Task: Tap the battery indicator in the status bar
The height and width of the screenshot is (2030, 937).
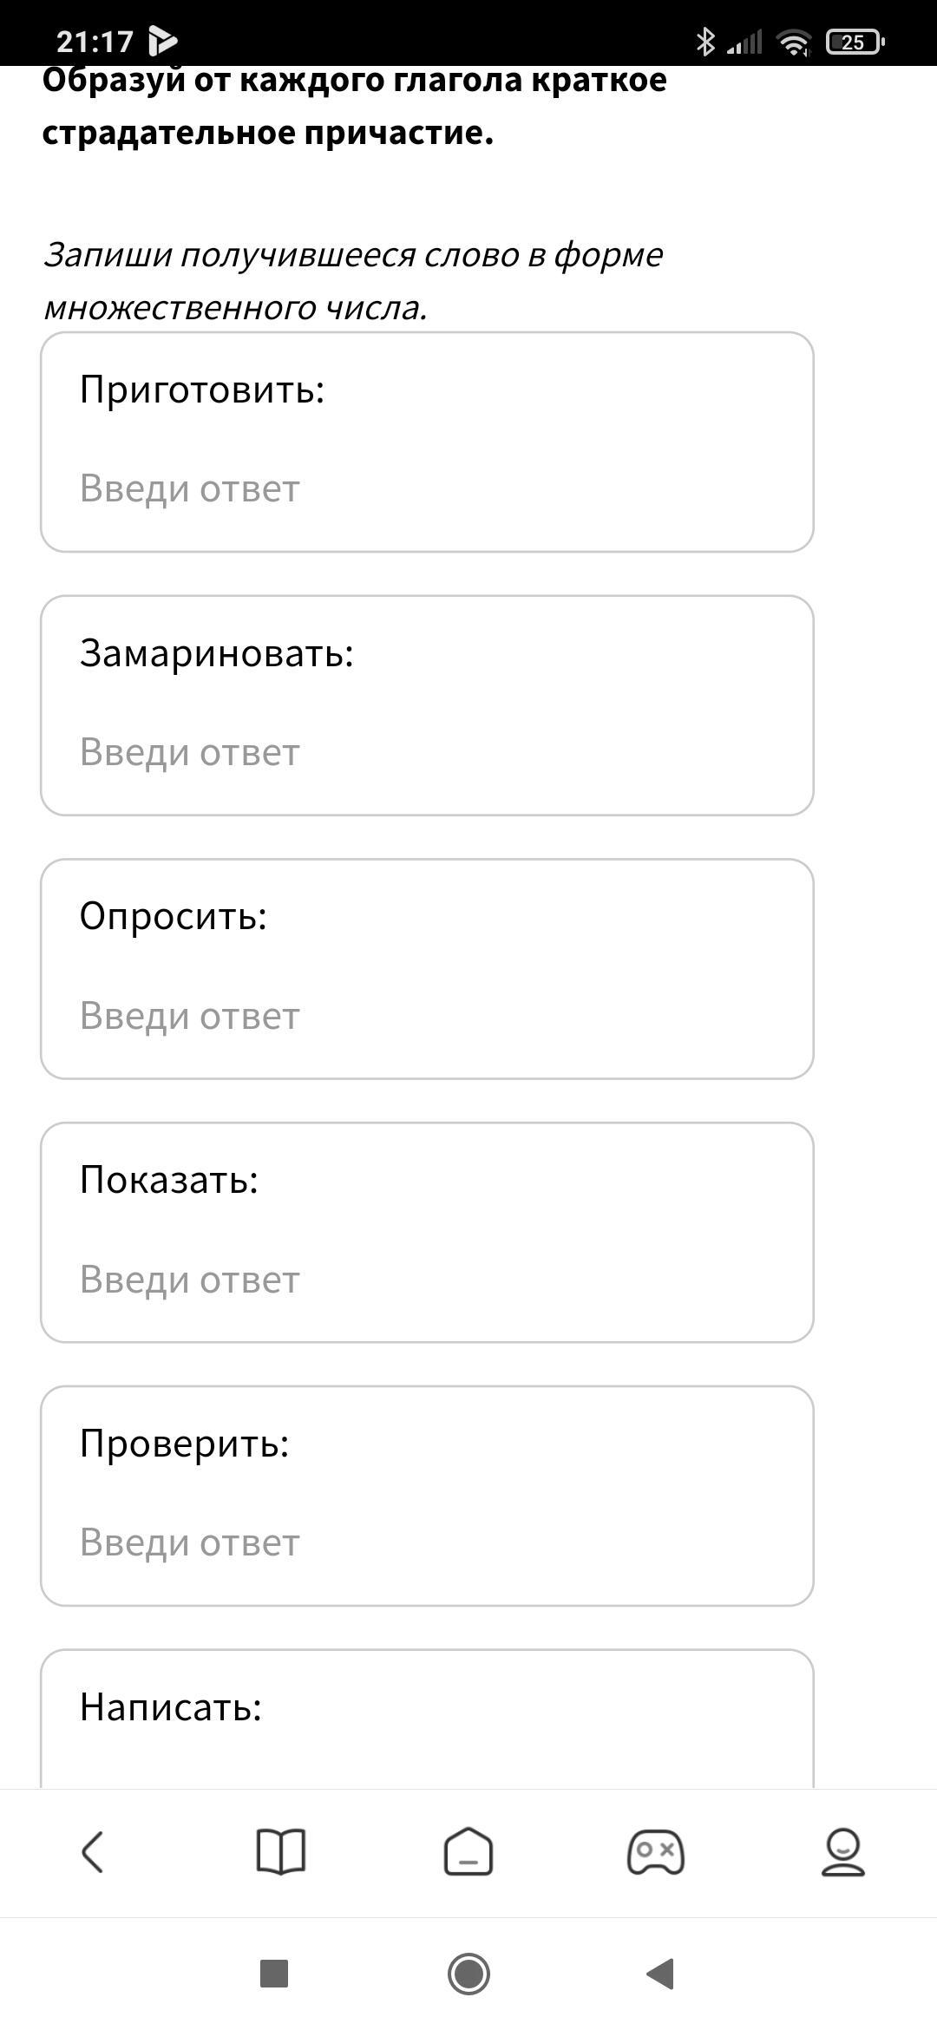Action: pos(855,42)
